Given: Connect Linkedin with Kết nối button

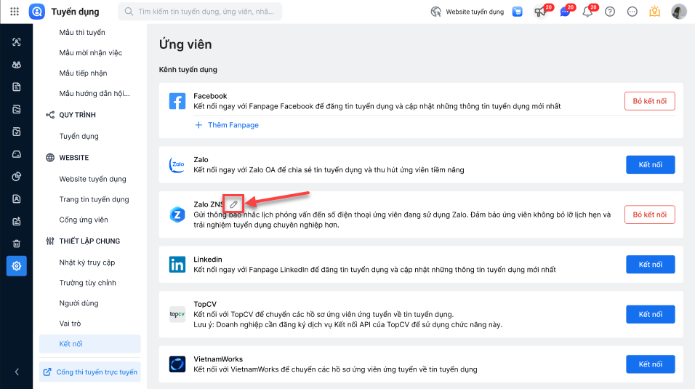Looking at the screenshot, I should click(650, 265).
